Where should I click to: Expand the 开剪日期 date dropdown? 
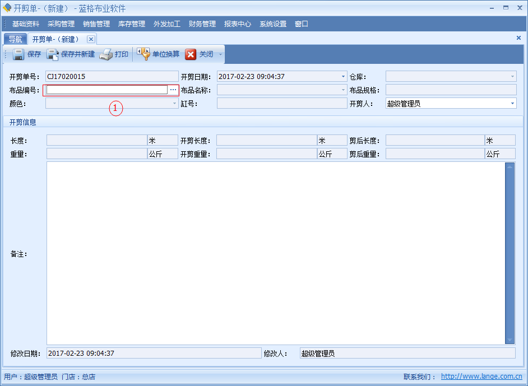click(x=343, y=77)
